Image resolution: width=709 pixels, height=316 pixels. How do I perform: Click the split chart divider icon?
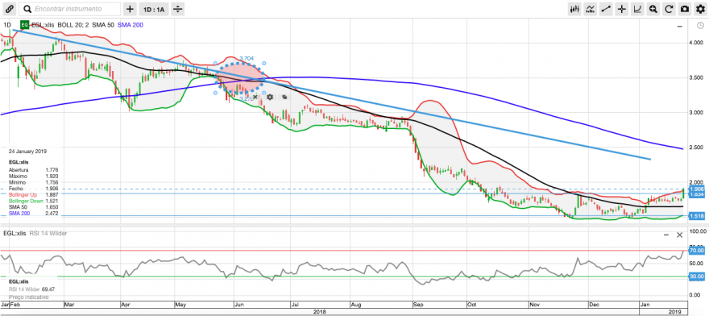(178, 9)
